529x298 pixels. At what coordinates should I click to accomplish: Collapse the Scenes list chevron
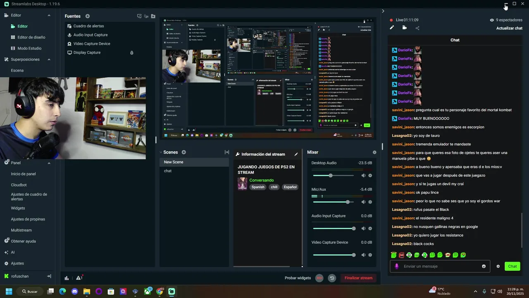coord(161,152)
